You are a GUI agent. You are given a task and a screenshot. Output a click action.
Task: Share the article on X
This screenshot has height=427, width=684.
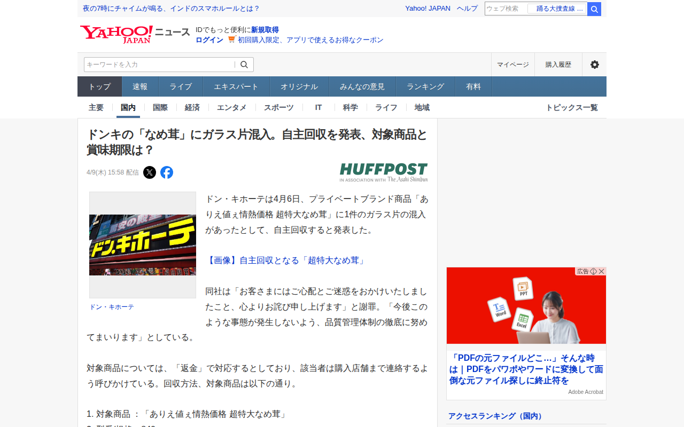pyautogui.click(x=150, y=172)
